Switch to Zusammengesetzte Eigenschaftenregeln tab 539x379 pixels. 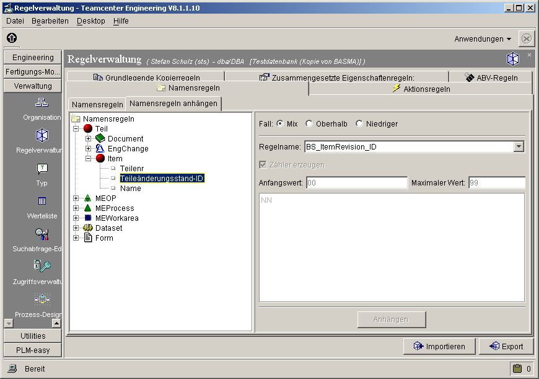point(337,76)
